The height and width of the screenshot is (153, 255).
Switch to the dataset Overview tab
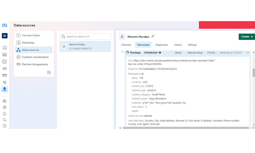(x=126, y=45)
